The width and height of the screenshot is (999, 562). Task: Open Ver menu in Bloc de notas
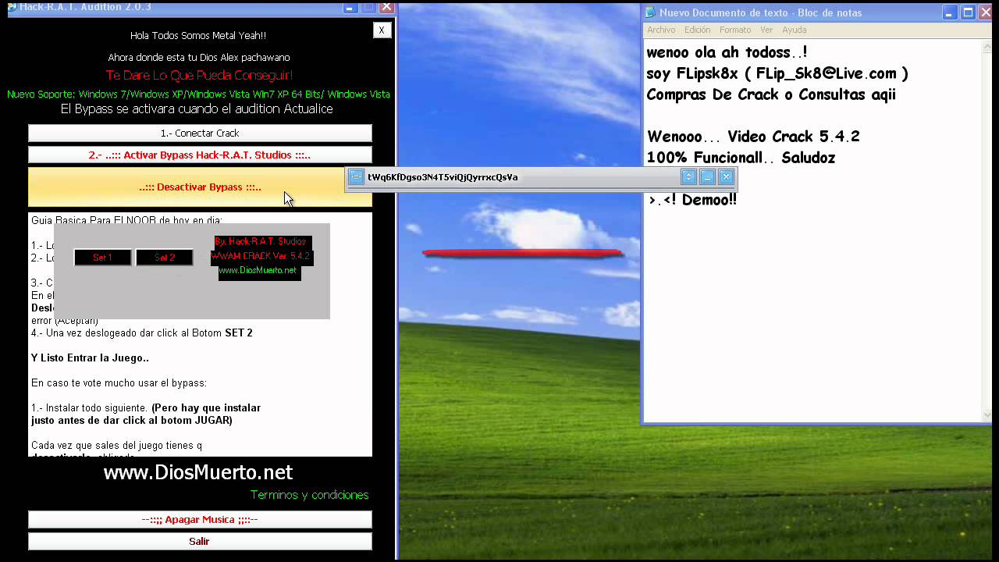[766, 30]
